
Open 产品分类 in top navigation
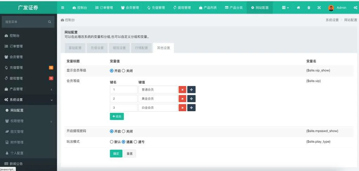tap(234, 8)
